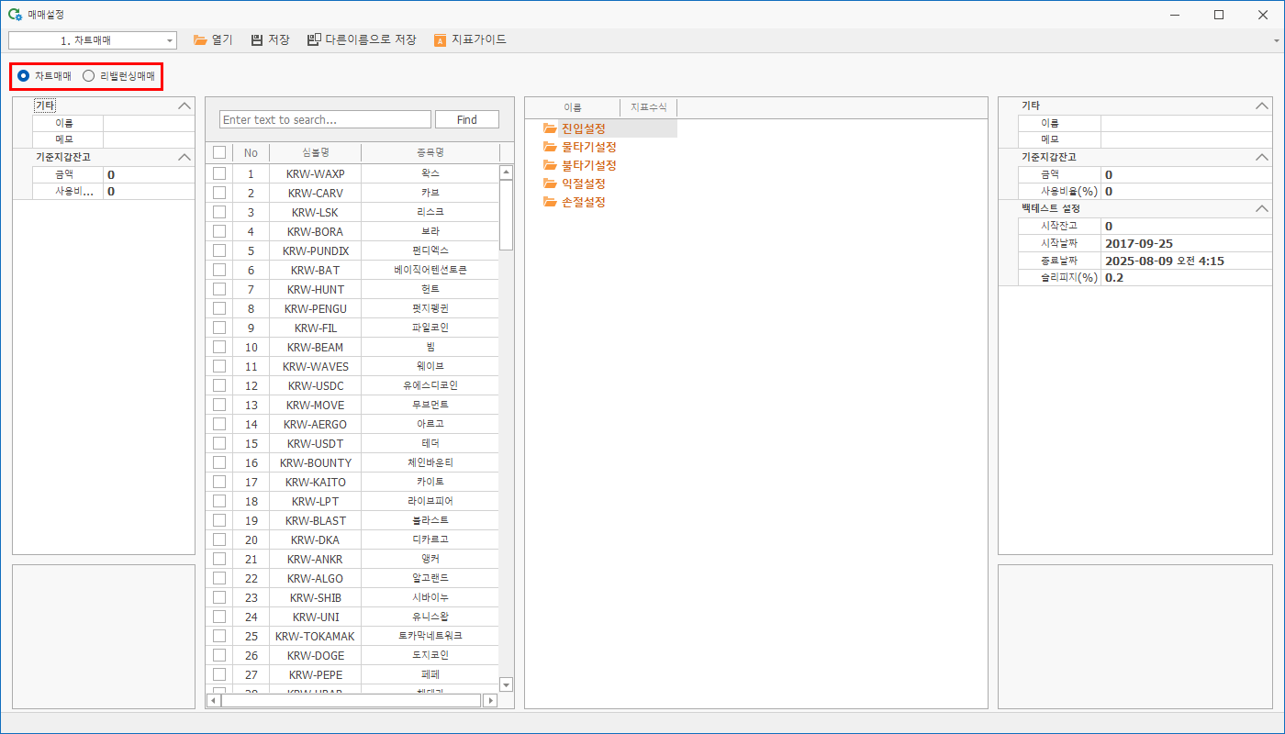Click the 매매설정 app icon in the title bar
This screenshot has width=1285, height=734.
pos(15,15)
